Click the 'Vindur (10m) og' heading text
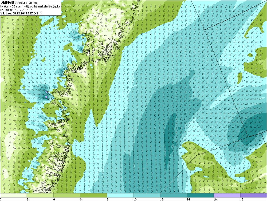Viewport: 267px width, 201px height. click(28, 3)
